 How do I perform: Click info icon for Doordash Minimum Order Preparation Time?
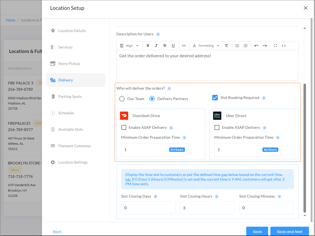click(184, 138)
